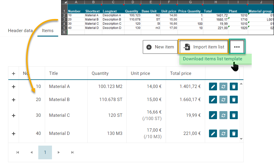Go to the last page of items

(72, 152)
